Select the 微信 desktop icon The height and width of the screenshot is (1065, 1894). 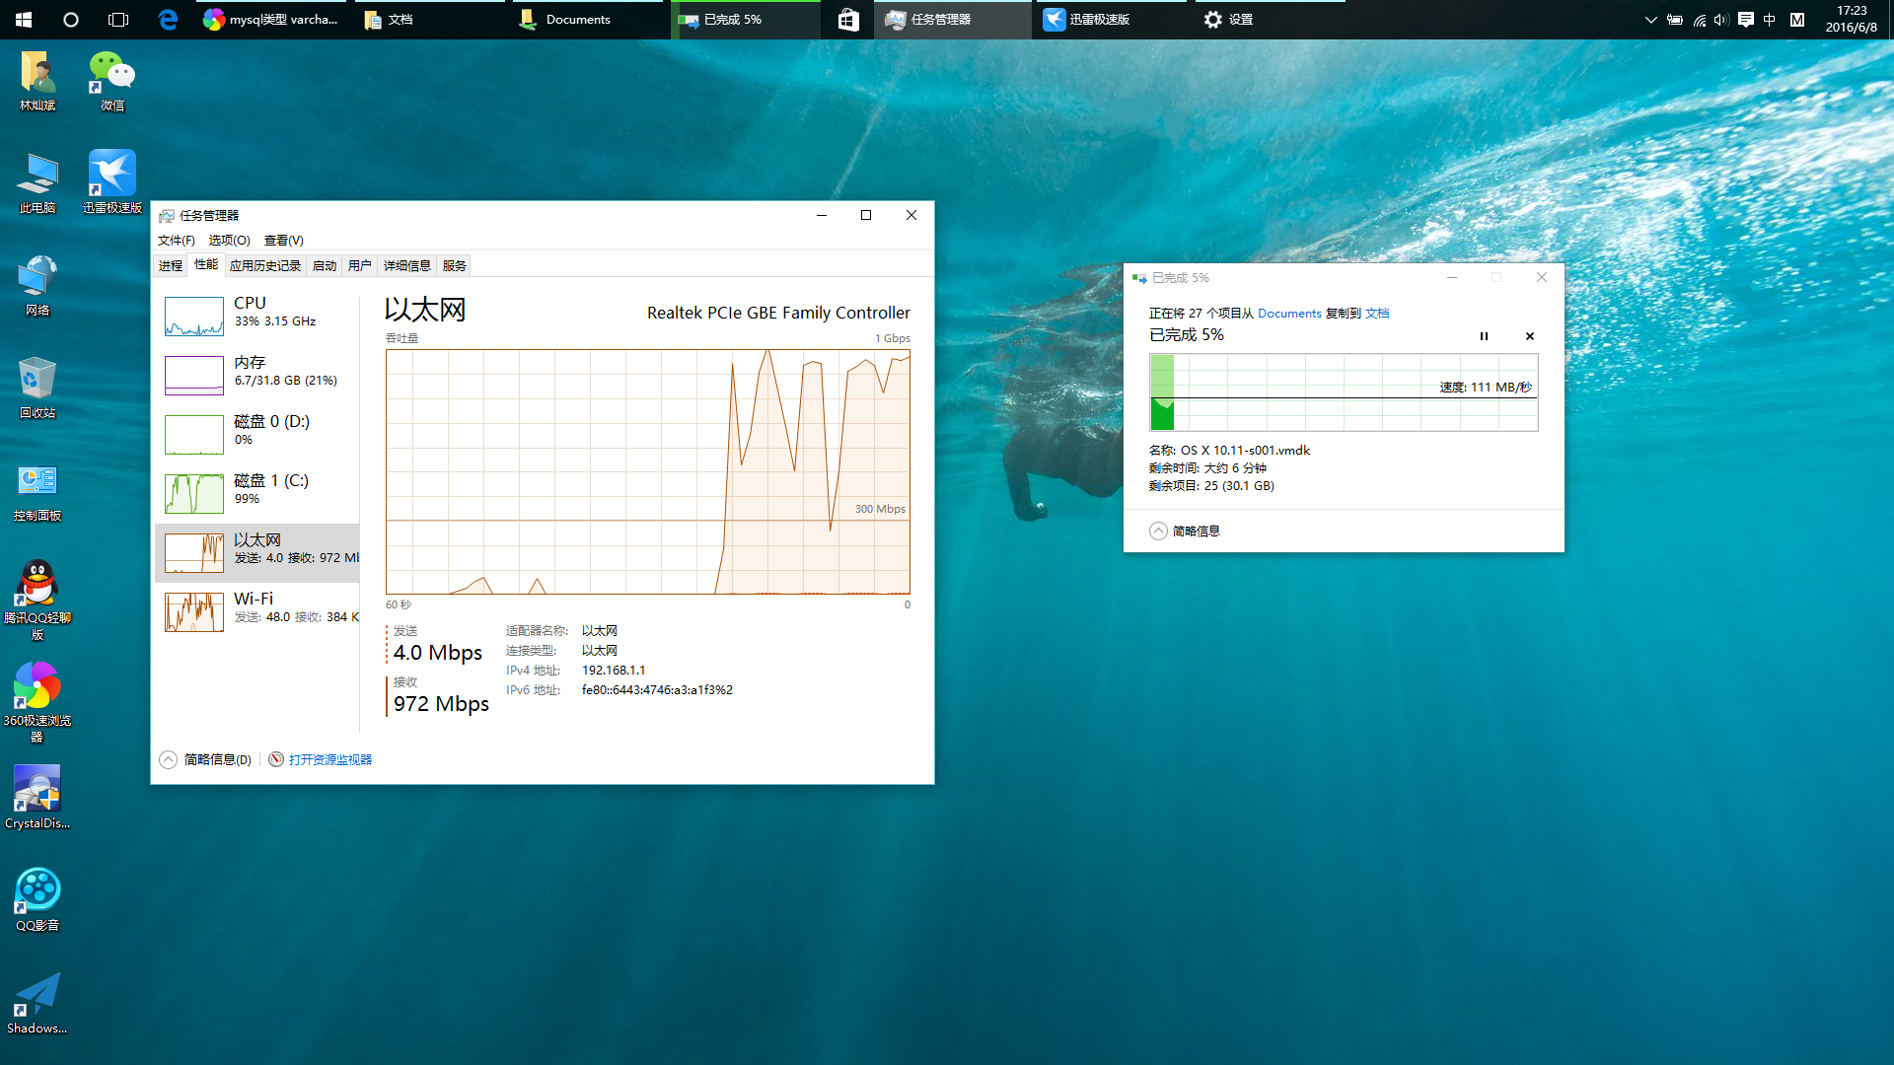tap(112, 81)
